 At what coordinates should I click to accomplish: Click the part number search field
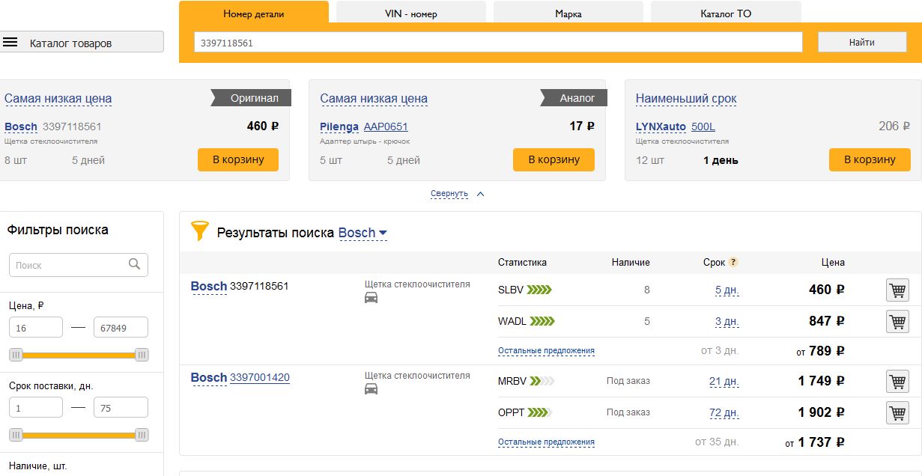(x=497, y=43)
